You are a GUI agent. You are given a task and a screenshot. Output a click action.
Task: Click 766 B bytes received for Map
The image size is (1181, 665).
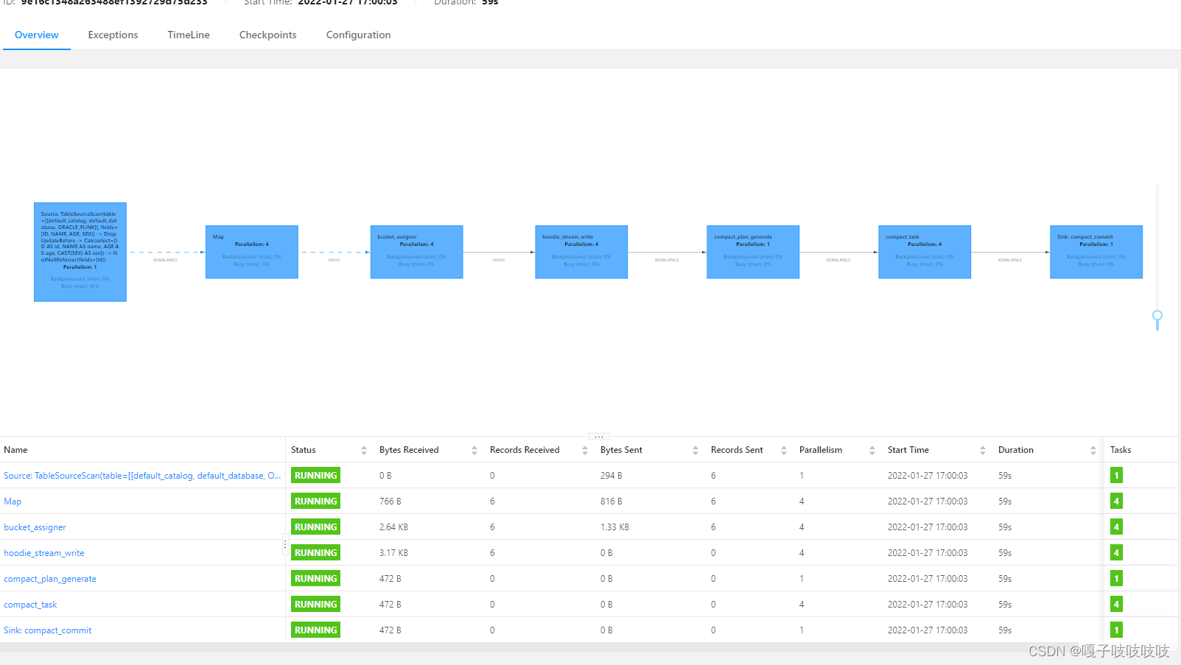pos(390,502)
